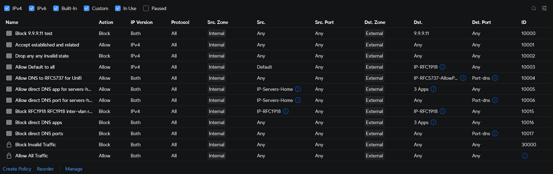This screenshot has width=553, height=174.
Task: Toggle the IPv6 filter checkbox
Action: pos(32,8)
